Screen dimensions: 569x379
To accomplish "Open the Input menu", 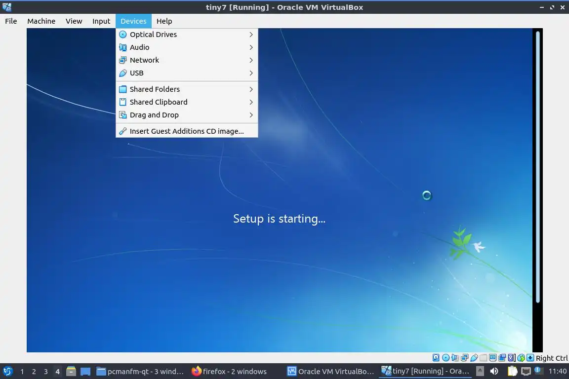I will pyautogui.click(x=101, y=21).
